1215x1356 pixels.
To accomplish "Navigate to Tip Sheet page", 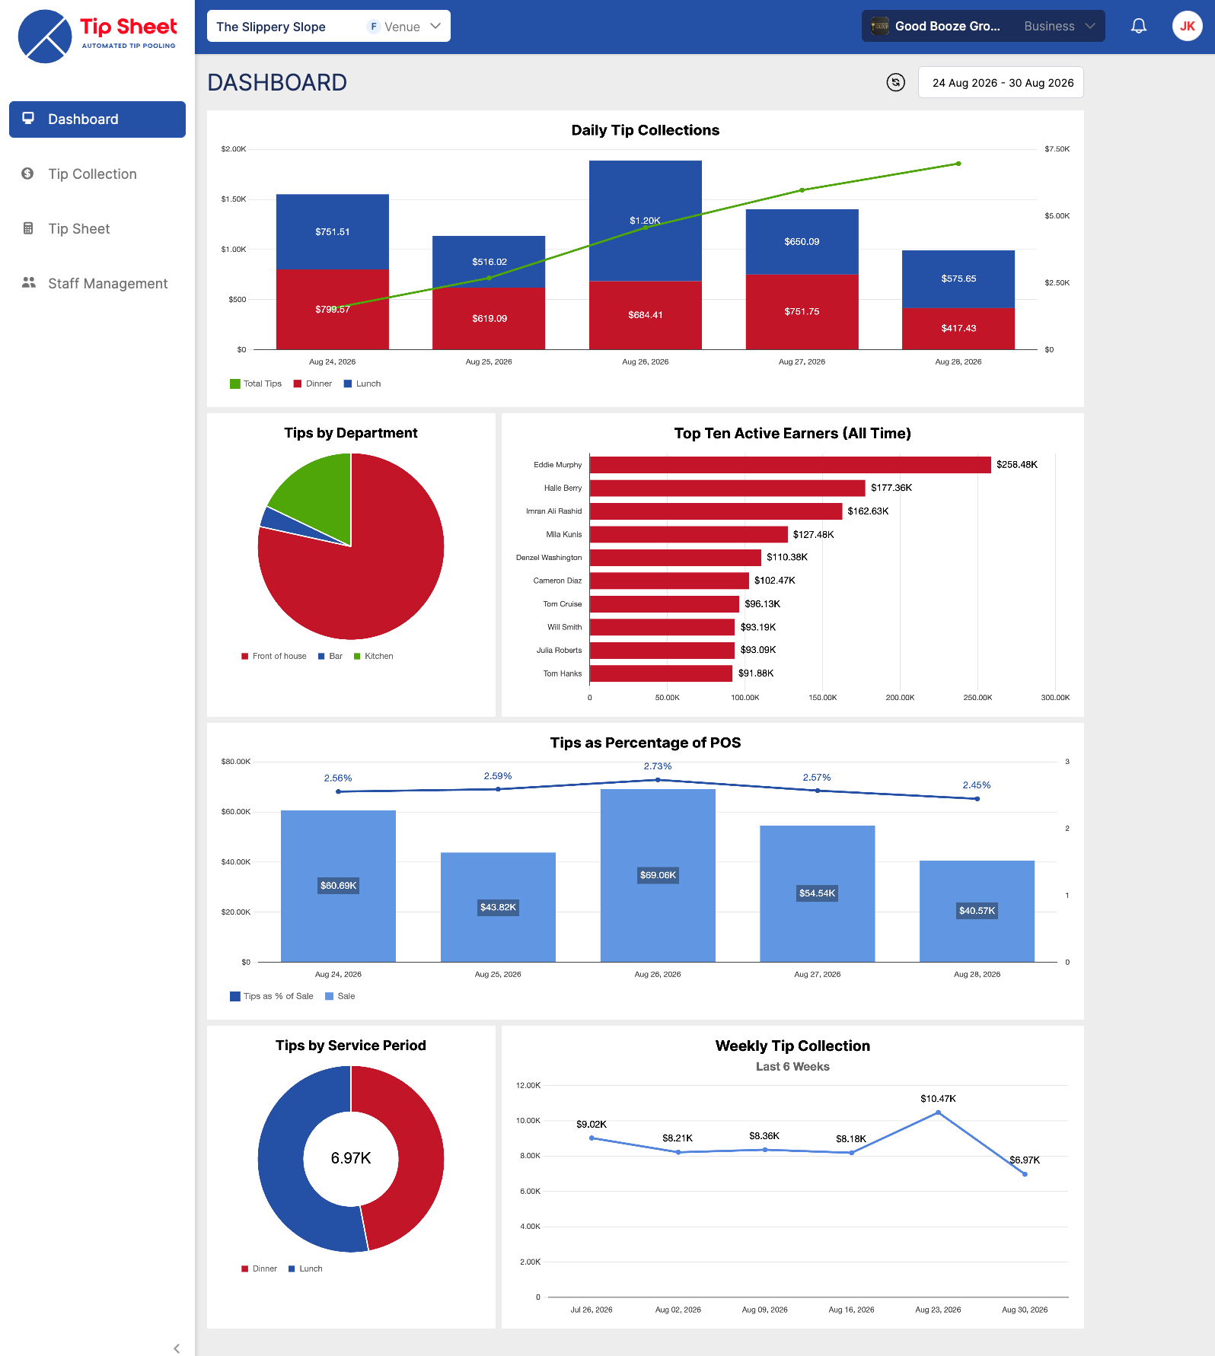I will pyautogui.click(x=97, y=229).
